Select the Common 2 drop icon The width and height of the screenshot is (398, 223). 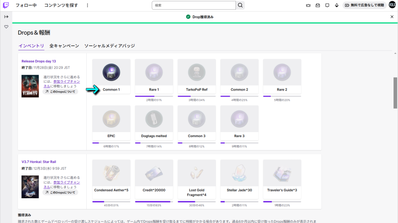click(x=239, y=72)
